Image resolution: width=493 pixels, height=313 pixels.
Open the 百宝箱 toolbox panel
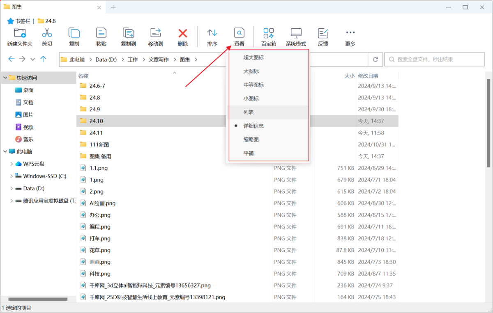point(268,36)
